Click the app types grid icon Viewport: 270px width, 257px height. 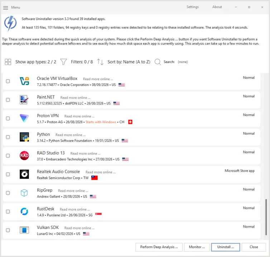[x=8, y=62]
